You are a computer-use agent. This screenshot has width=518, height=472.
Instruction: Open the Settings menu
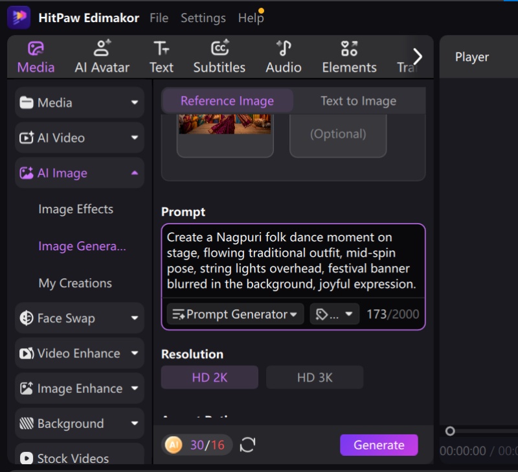pyautogui.click(x=203, y=18)
